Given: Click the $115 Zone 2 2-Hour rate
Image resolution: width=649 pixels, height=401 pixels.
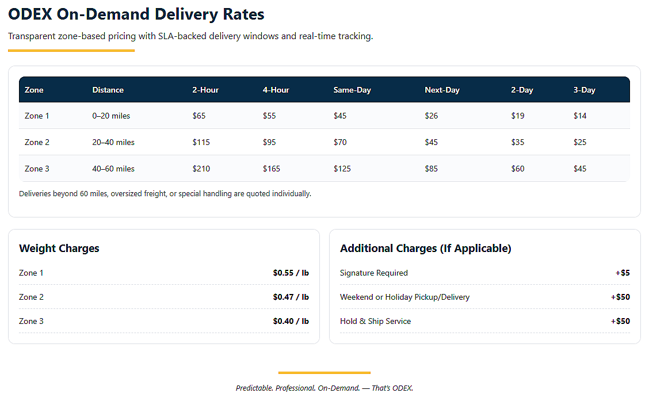Looking at the screenshot, I should click(201, 142).
